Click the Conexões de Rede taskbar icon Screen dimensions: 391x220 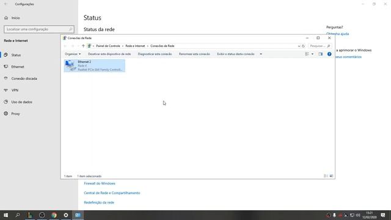78,215
